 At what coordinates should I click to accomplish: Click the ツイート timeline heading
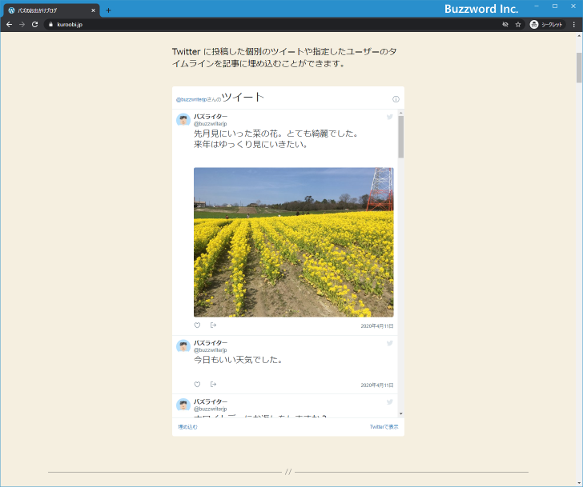click(243, 98)
